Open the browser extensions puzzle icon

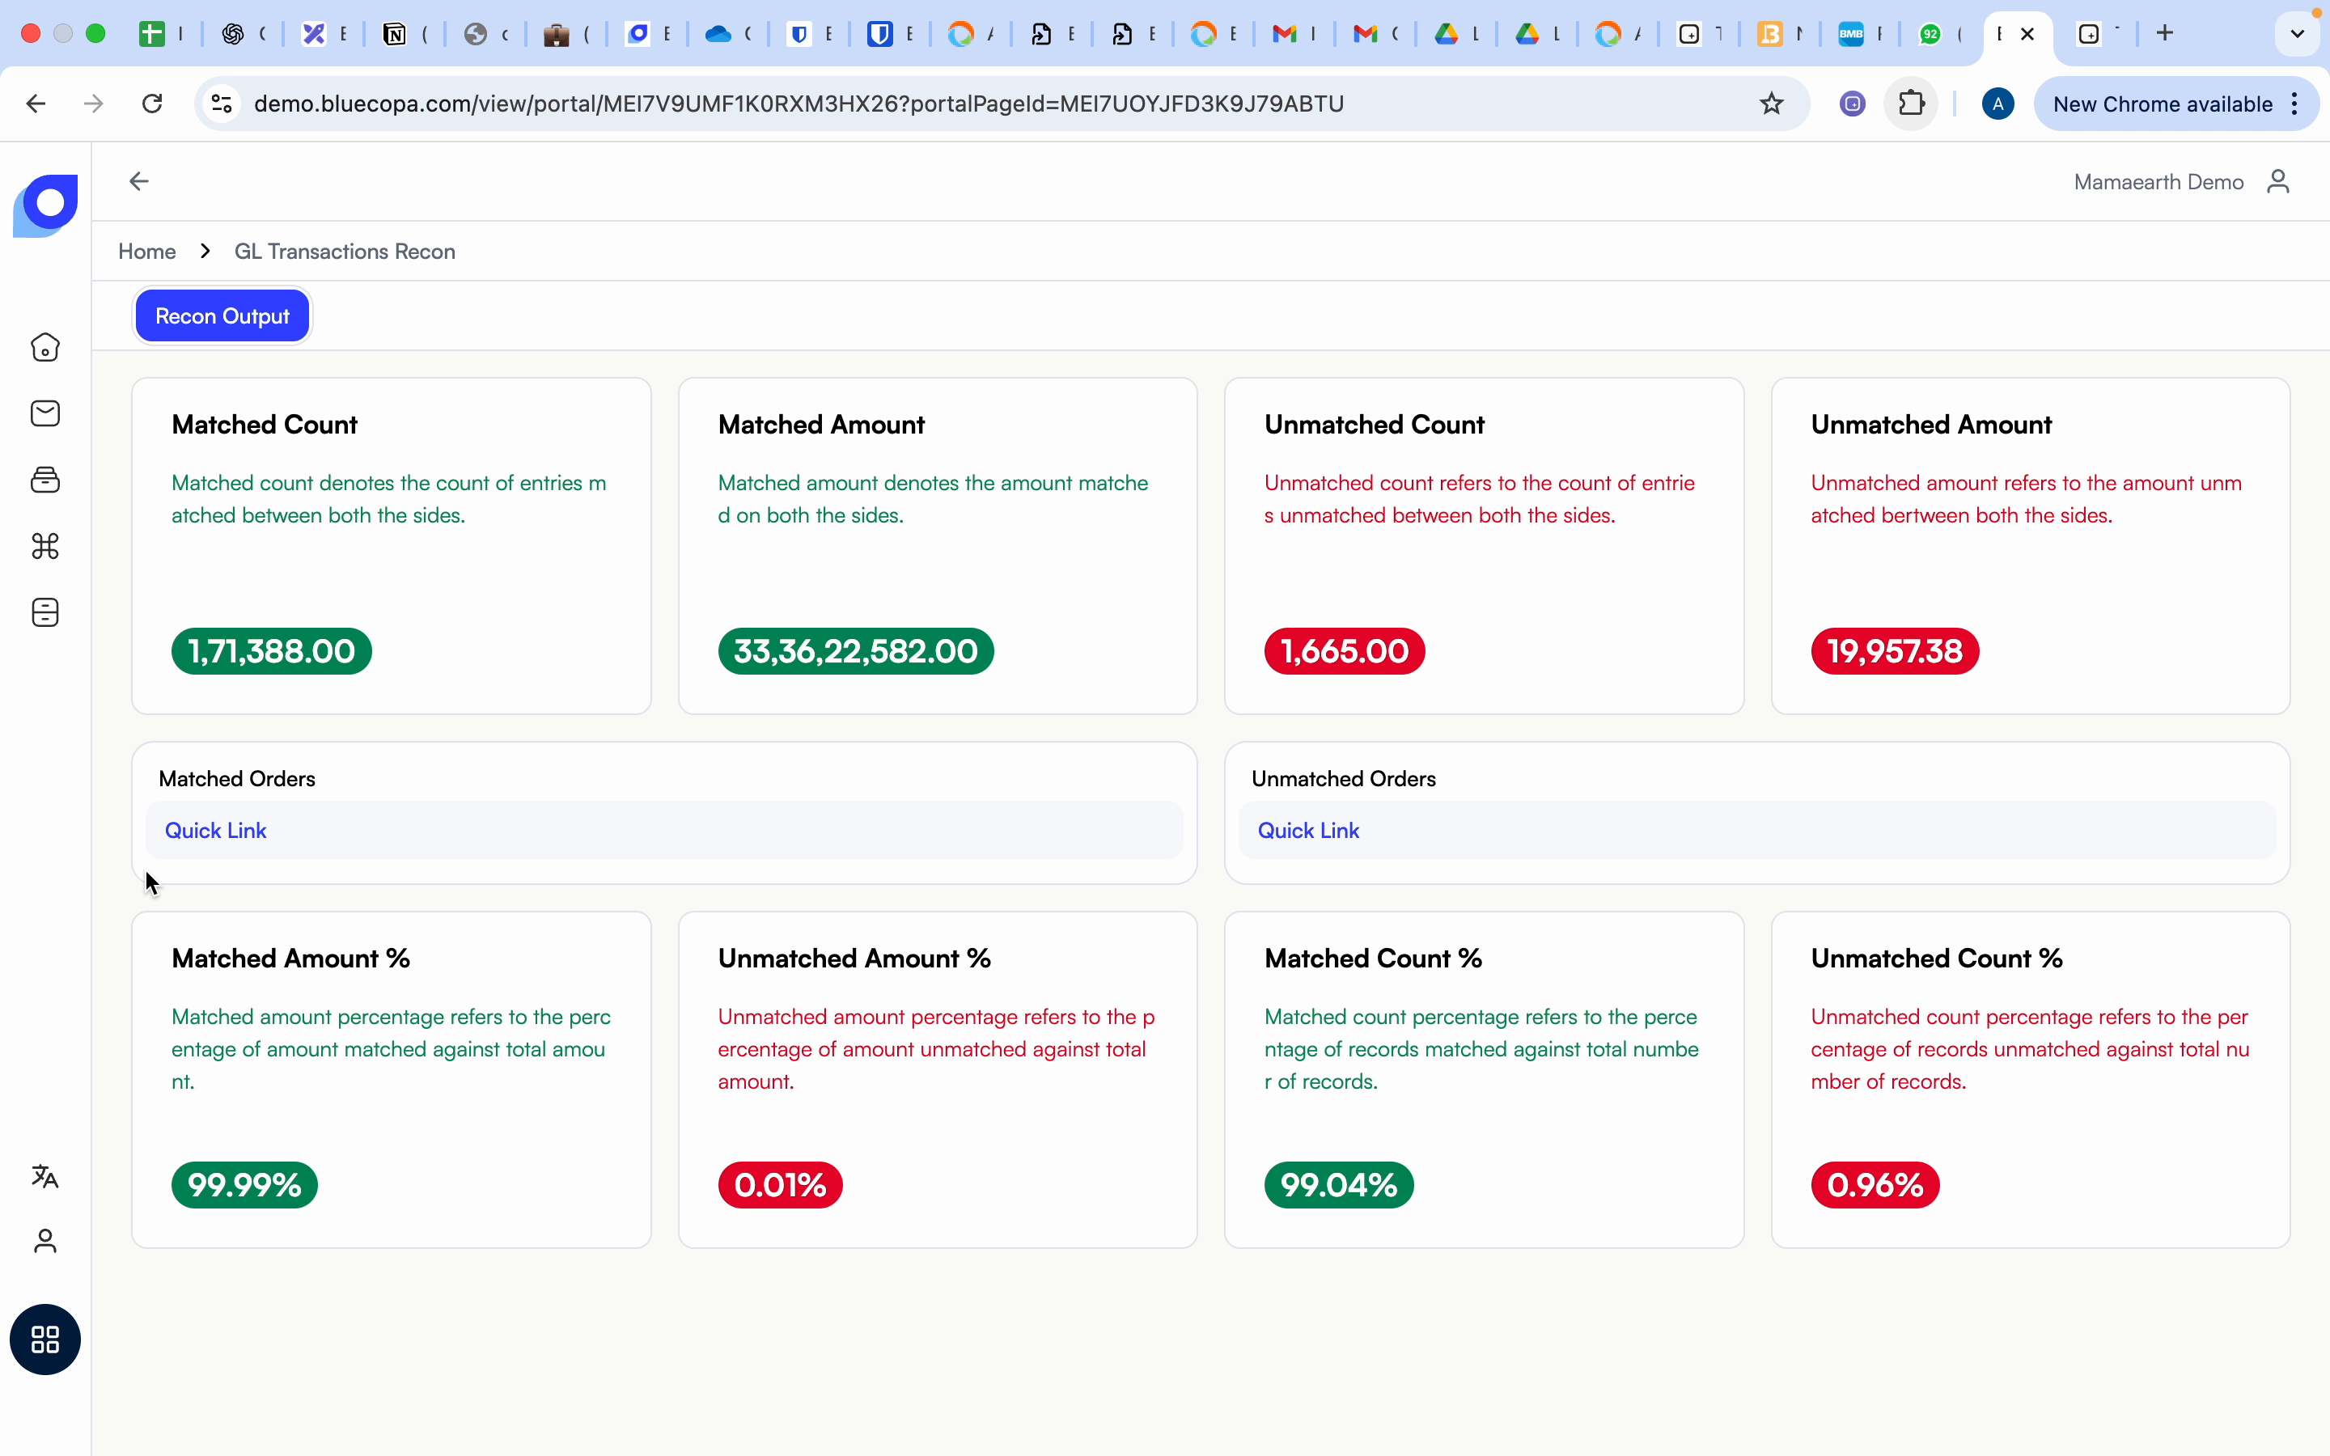click(x=1911, y=103)
